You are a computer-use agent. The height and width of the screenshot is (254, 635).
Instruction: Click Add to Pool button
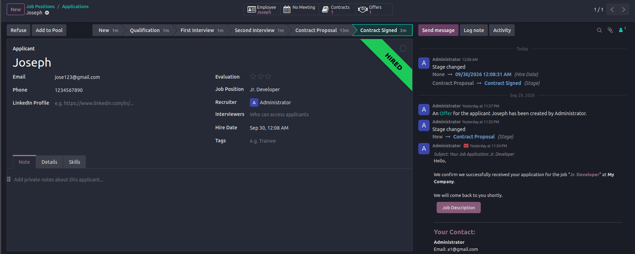[49, 30]
